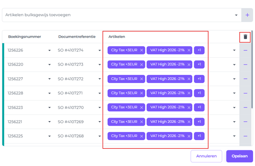Show +1 hidden articles for booking 1256221
This screenshot has height=166, width=255.
click(199, 122)
